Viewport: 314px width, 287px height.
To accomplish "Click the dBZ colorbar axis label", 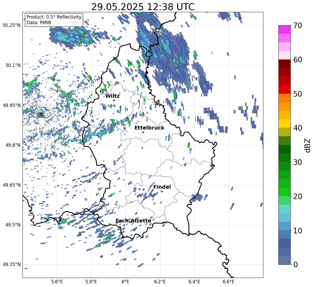I will pos(308,145).
